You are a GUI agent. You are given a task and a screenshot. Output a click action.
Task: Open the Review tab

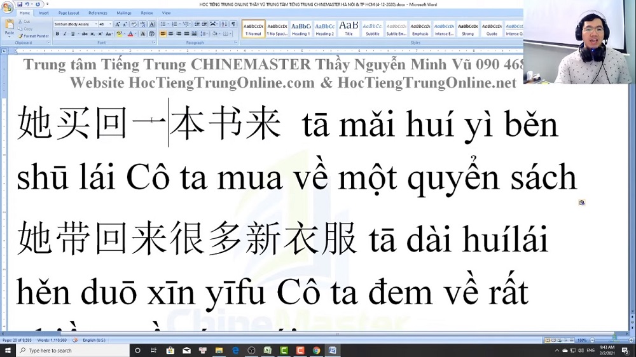[146, 13]
